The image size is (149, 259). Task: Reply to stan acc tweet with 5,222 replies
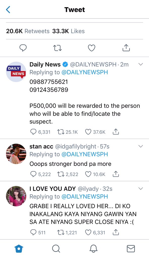click(x=33, y=174)
